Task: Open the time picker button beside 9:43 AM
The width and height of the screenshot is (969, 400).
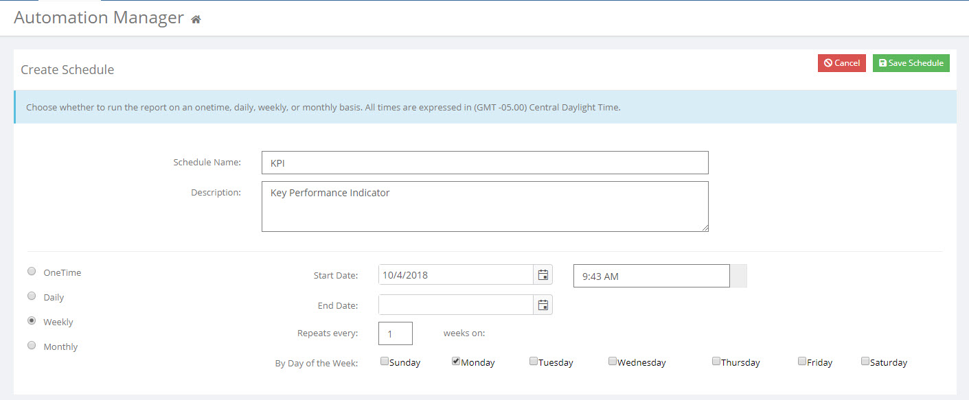Action: (x=738, y=276)
